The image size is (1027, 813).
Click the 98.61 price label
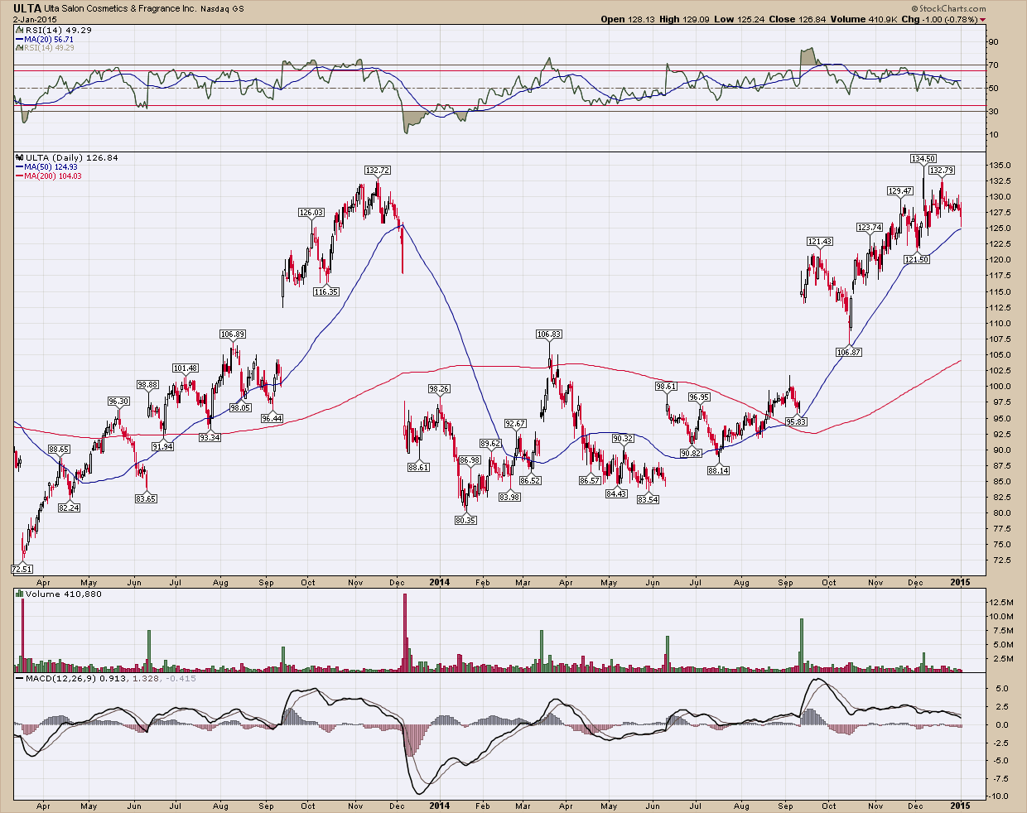point(666,386)
